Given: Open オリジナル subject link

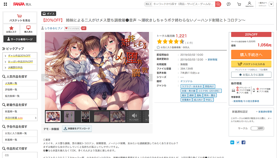Looking at the screenshot, I should tap(186, 81).
